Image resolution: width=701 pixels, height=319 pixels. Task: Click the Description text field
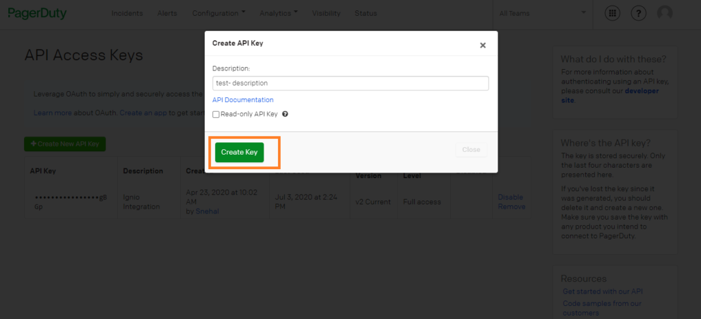click(x=350, y=83)
